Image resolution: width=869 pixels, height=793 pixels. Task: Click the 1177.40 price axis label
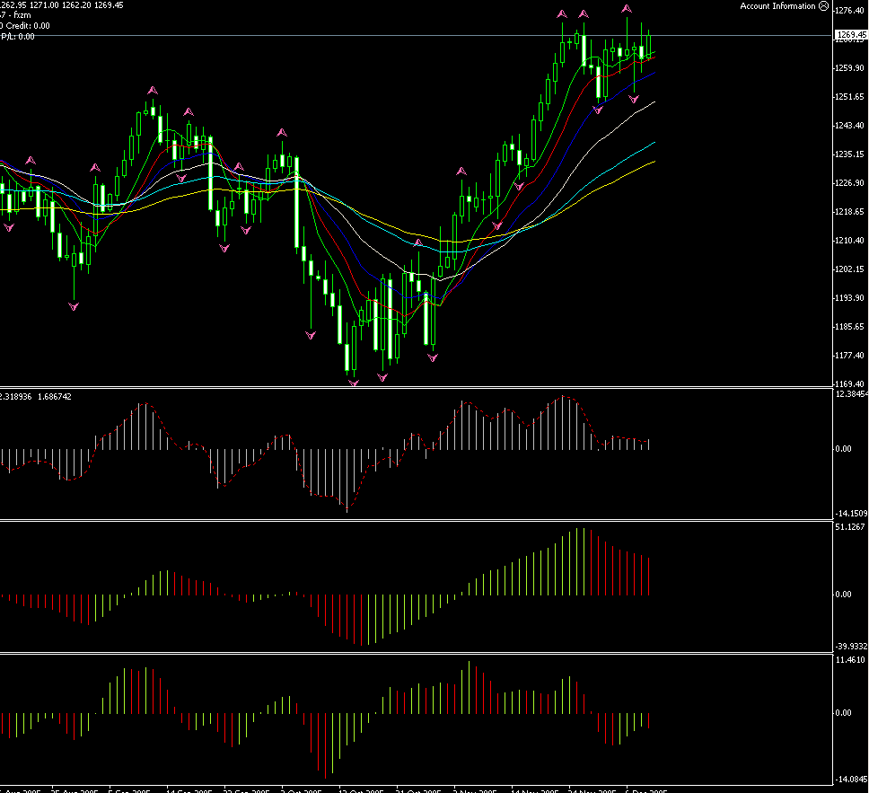[x=851, y=355]
